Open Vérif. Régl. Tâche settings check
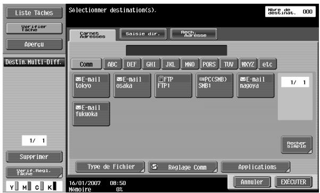 pos(34,172)
